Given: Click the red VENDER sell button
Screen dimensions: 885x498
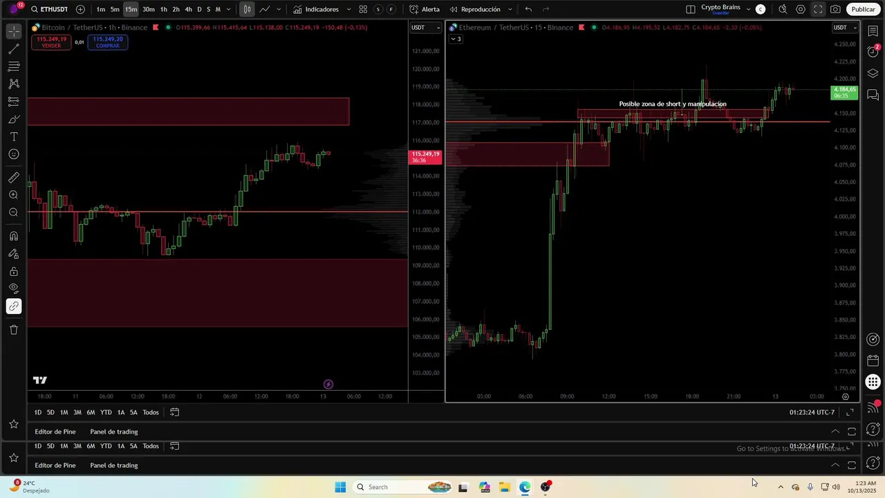Looking at the screenshot, I should click(x=51, y=42).
